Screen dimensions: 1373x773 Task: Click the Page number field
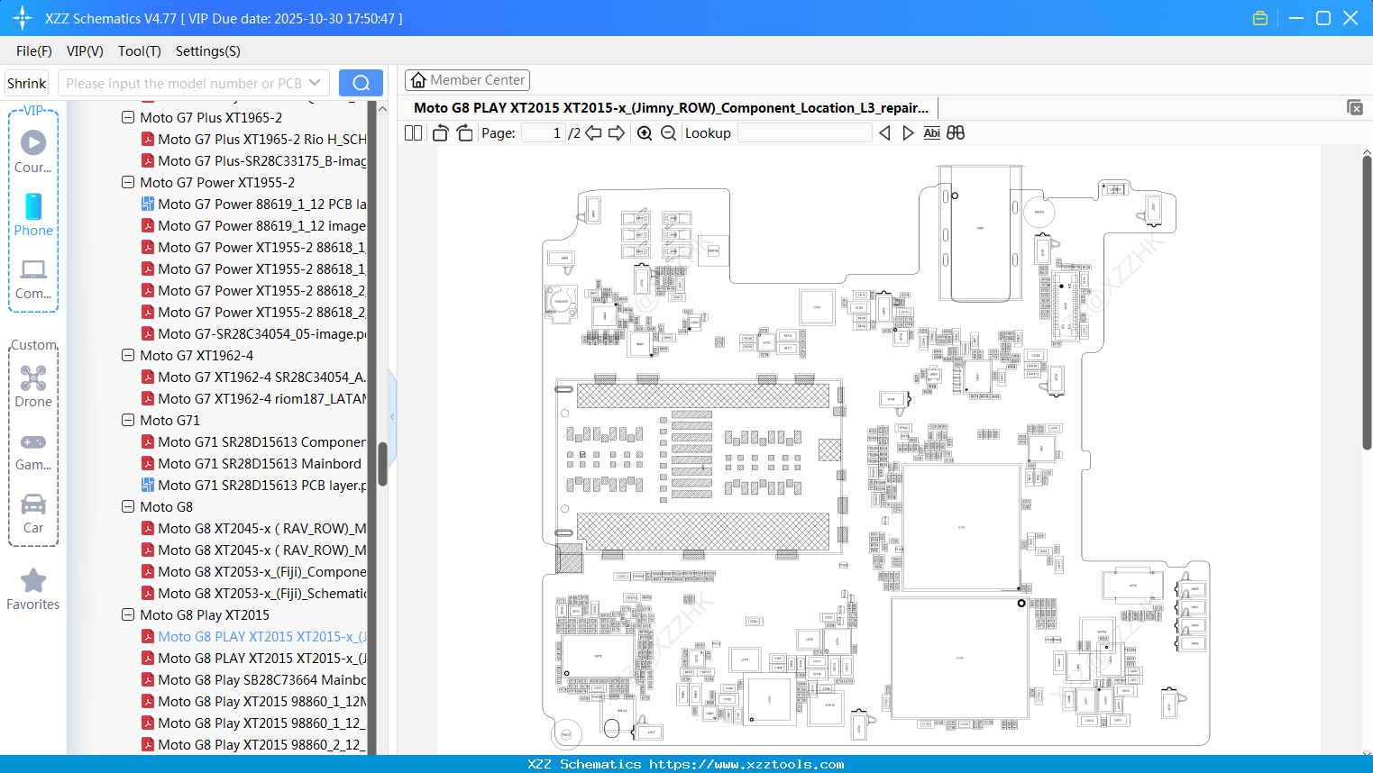pyautogui.click(x=544, y=133)
